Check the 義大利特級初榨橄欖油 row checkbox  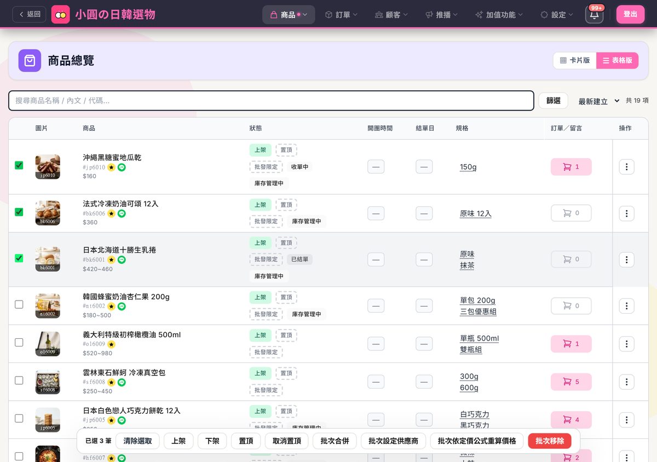(x=19, y=342)
